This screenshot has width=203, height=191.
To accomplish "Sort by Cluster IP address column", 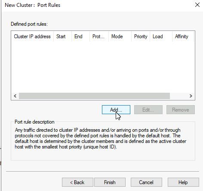I will click(32, 36).
